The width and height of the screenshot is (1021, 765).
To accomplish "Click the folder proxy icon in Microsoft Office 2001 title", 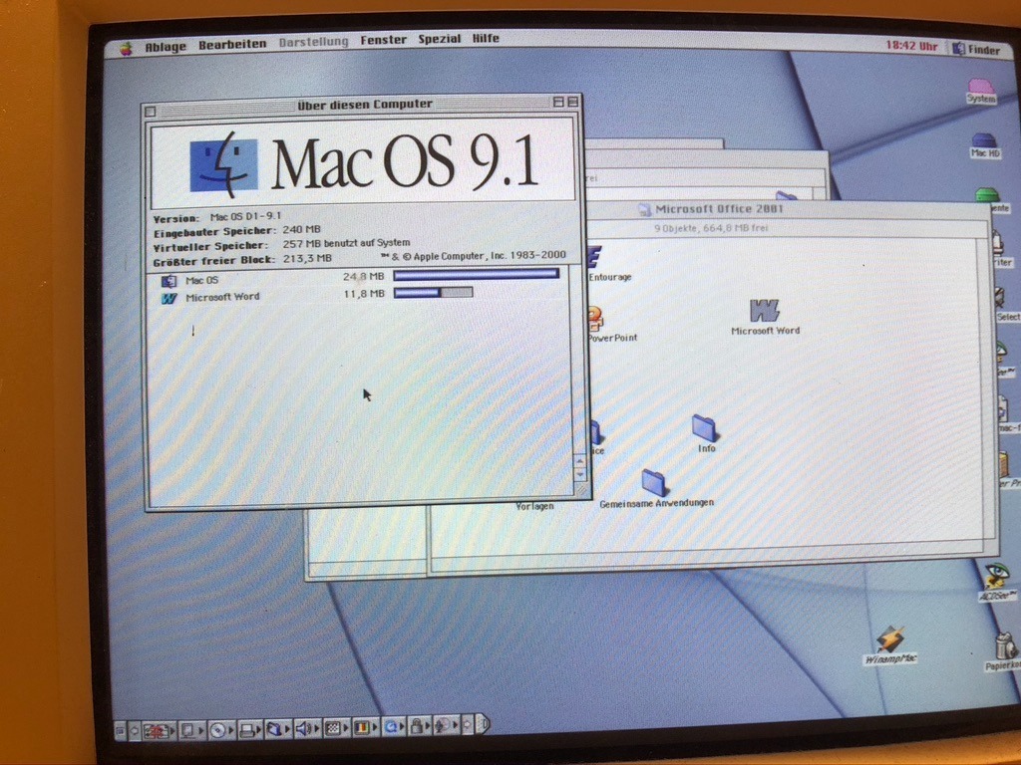I will (644, 209).
